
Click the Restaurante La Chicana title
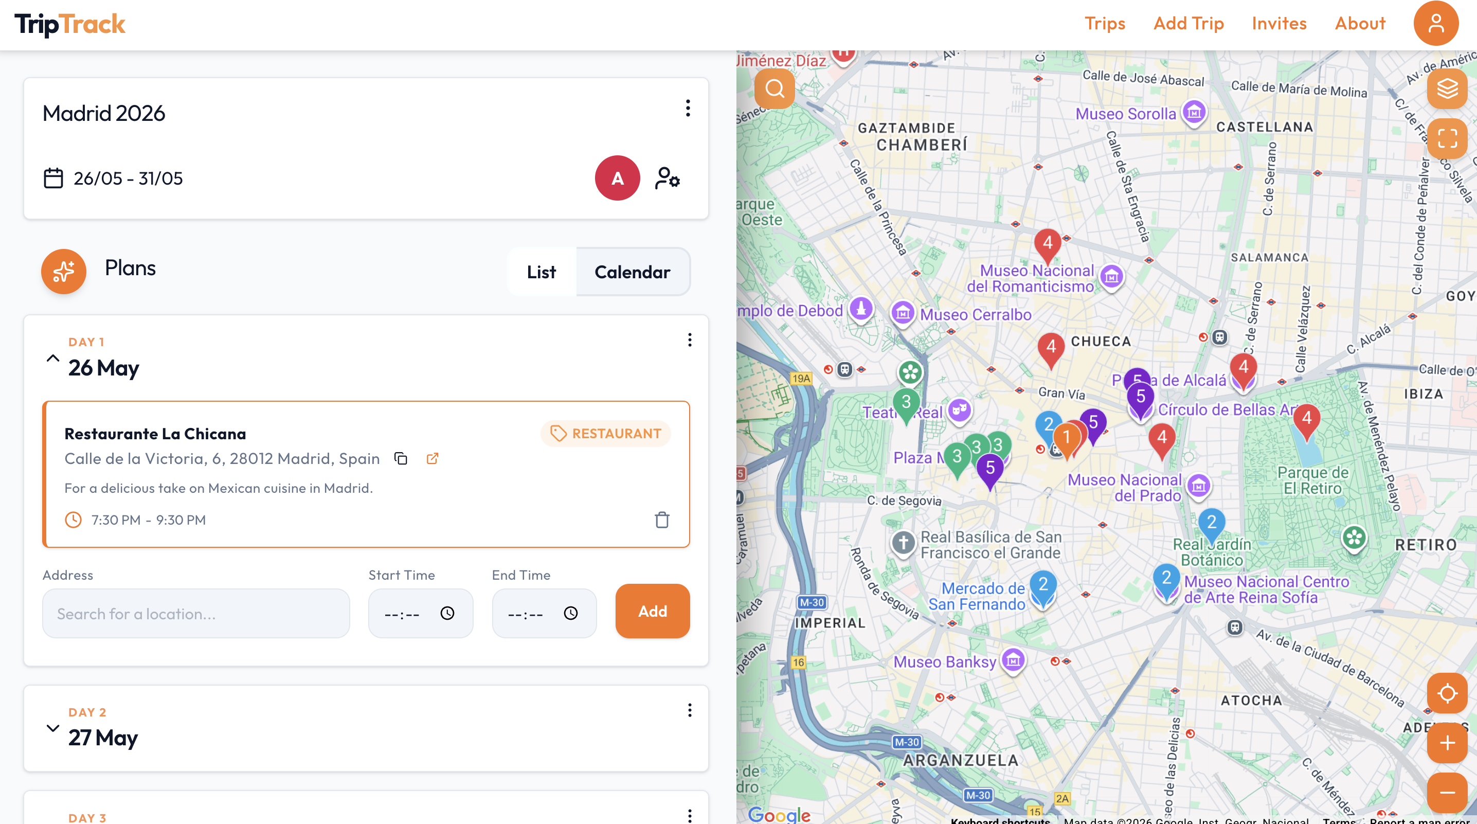pos(155,434)
